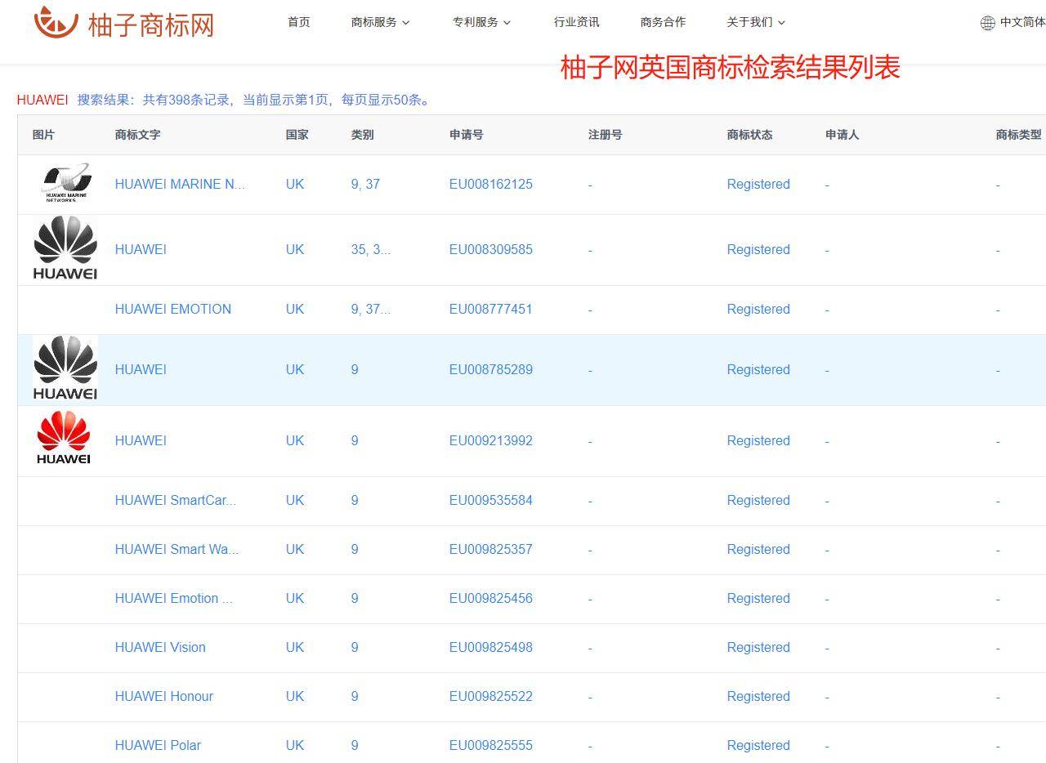Click the HUAWEI text link in row EU009213992
The height and width of the screenshot is (763, 1046).
click(141, 440)
